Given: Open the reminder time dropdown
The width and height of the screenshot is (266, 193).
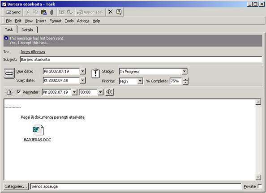Looking at the screenshot, I should (x=100, y=92).
